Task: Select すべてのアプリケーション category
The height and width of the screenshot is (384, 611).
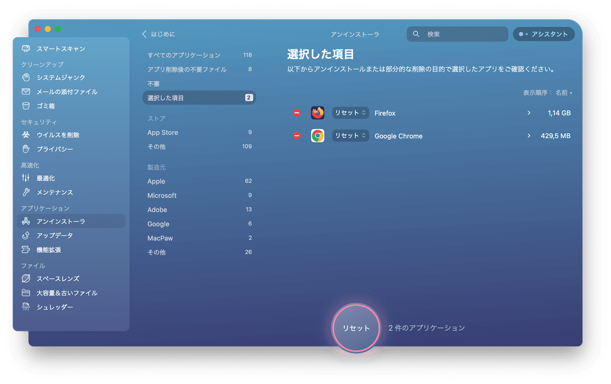Action: click(184, 55)
